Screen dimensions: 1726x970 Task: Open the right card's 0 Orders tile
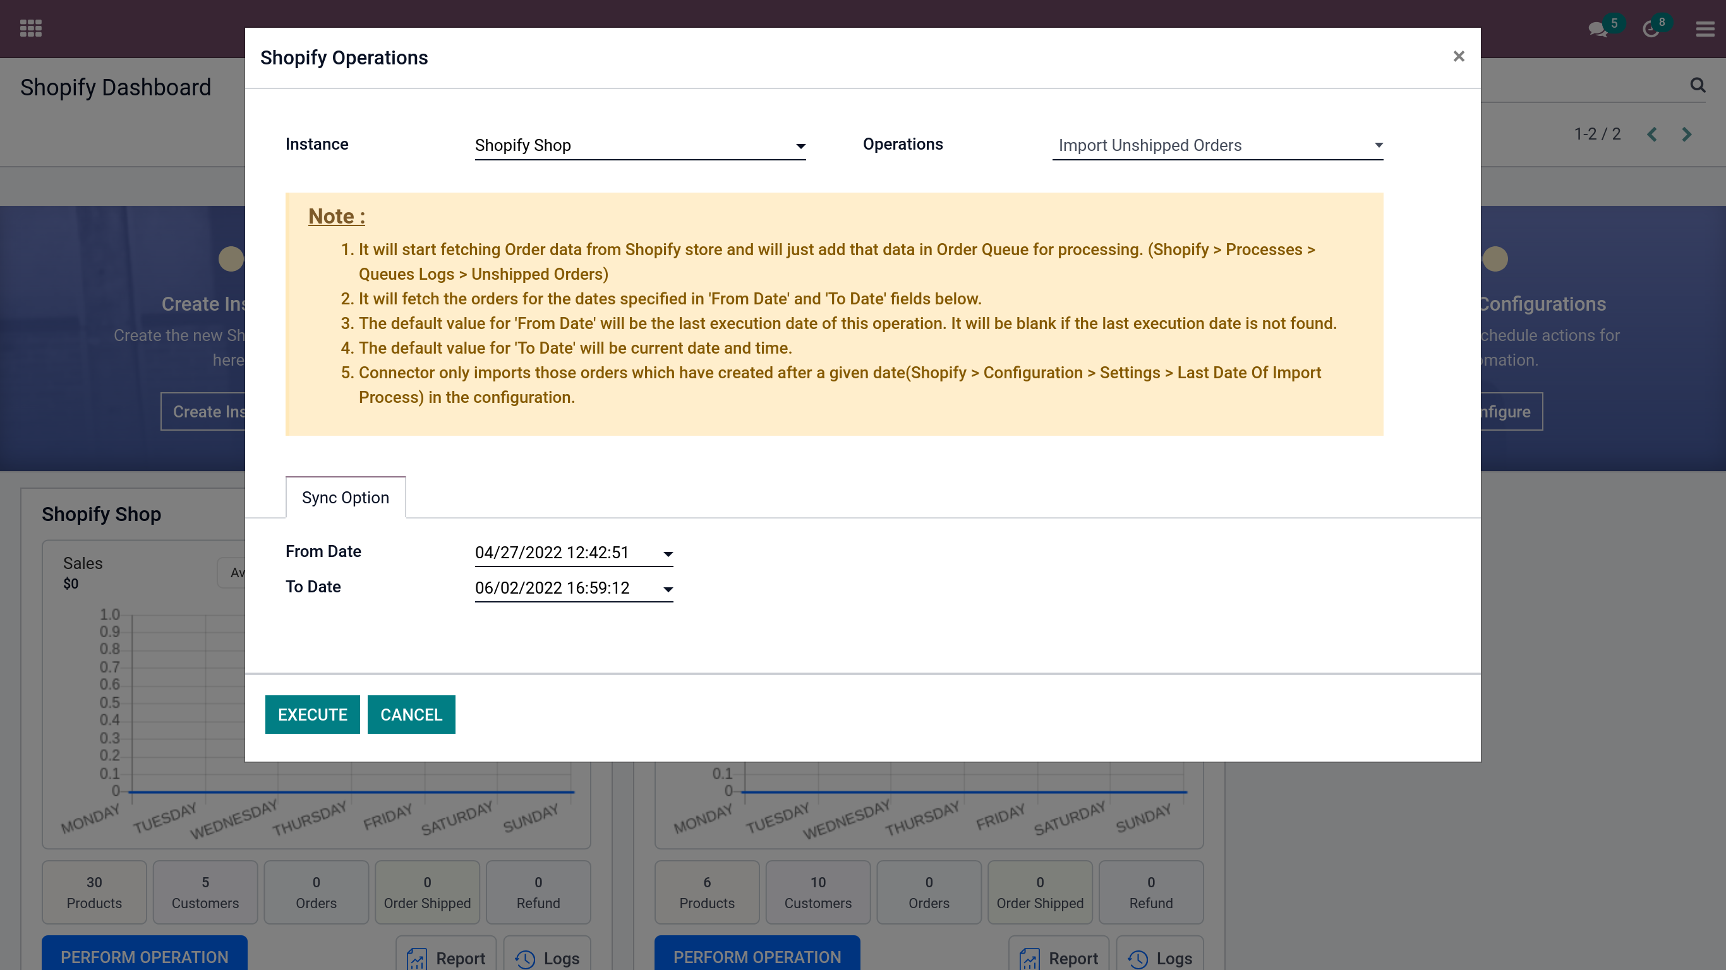929,892
